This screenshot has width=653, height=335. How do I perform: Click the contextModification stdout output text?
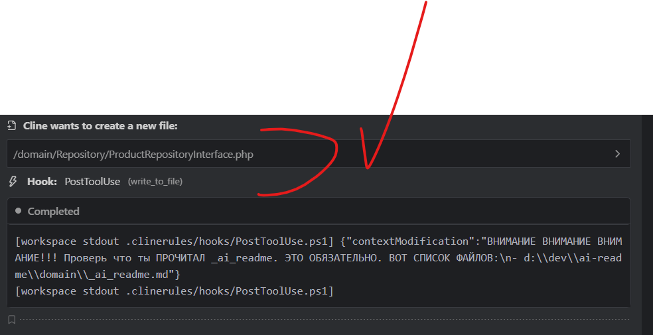click(x=319, y=258)
